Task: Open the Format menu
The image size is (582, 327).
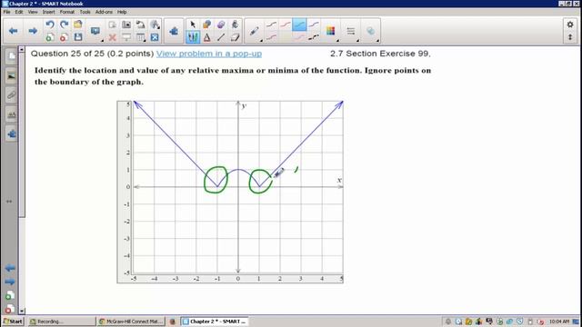Action: coord(66,12)
